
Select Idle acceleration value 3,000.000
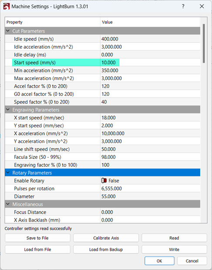[112, 47]
